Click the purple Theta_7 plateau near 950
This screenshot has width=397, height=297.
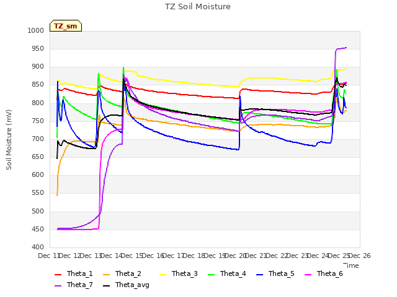[x=341, y=48]
